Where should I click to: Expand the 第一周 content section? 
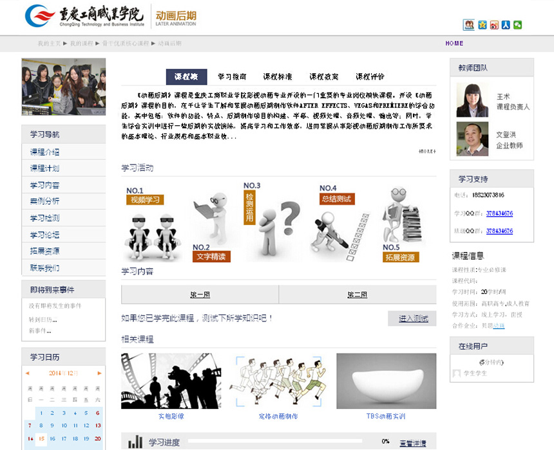point(200,294)
